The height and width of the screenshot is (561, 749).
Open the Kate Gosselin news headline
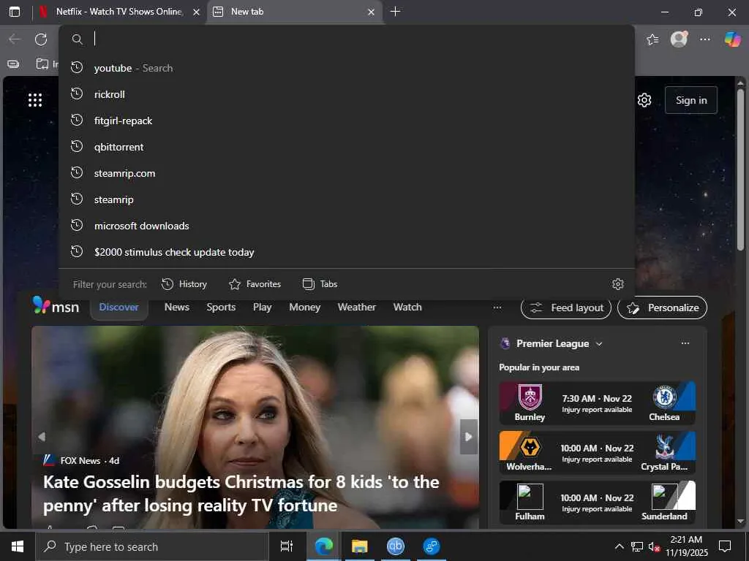241,493
